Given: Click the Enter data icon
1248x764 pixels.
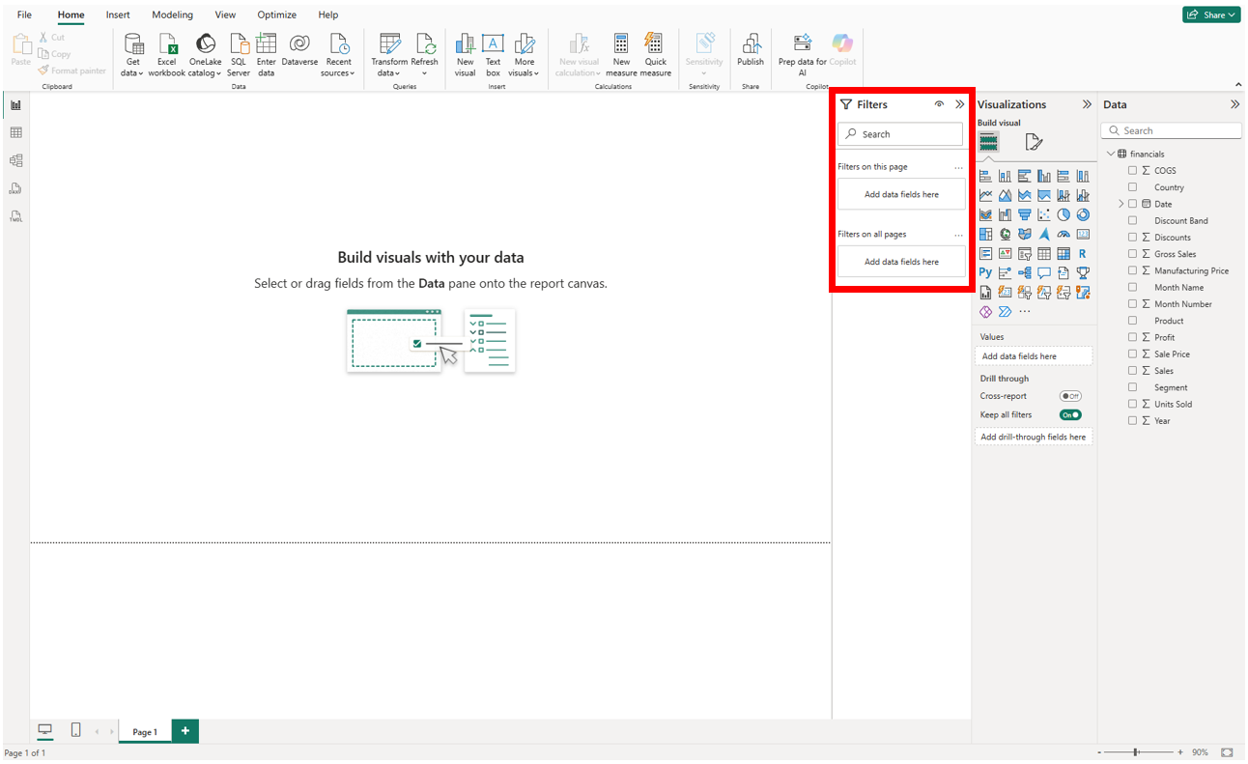Looking at the screenshot, I should point(267,43).
